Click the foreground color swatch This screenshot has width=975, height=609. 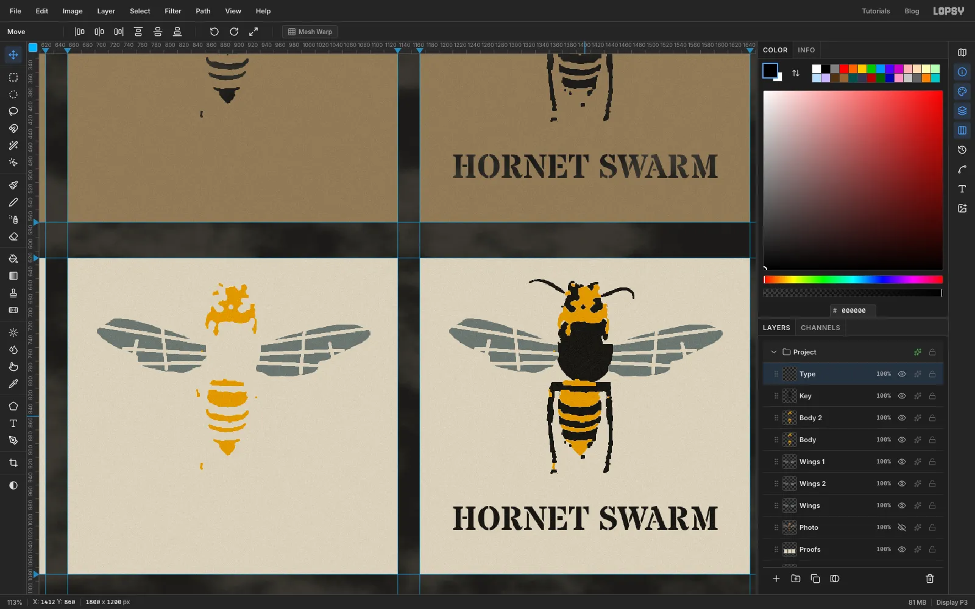[770, 71]
